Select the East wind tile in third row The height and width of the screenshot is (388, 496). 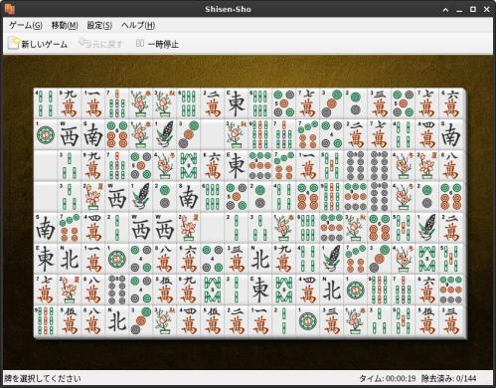[x=237, y=165]
